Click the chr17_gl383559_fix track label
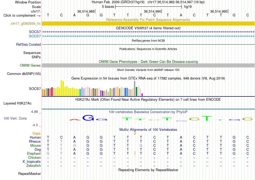 (x=25, y=23)
